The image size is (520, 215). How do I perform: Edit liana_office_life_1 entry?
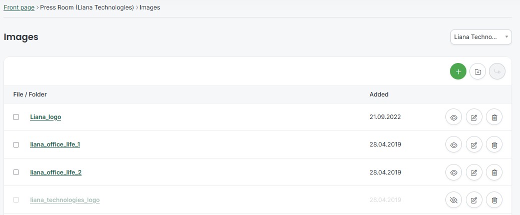pos(474,145)
